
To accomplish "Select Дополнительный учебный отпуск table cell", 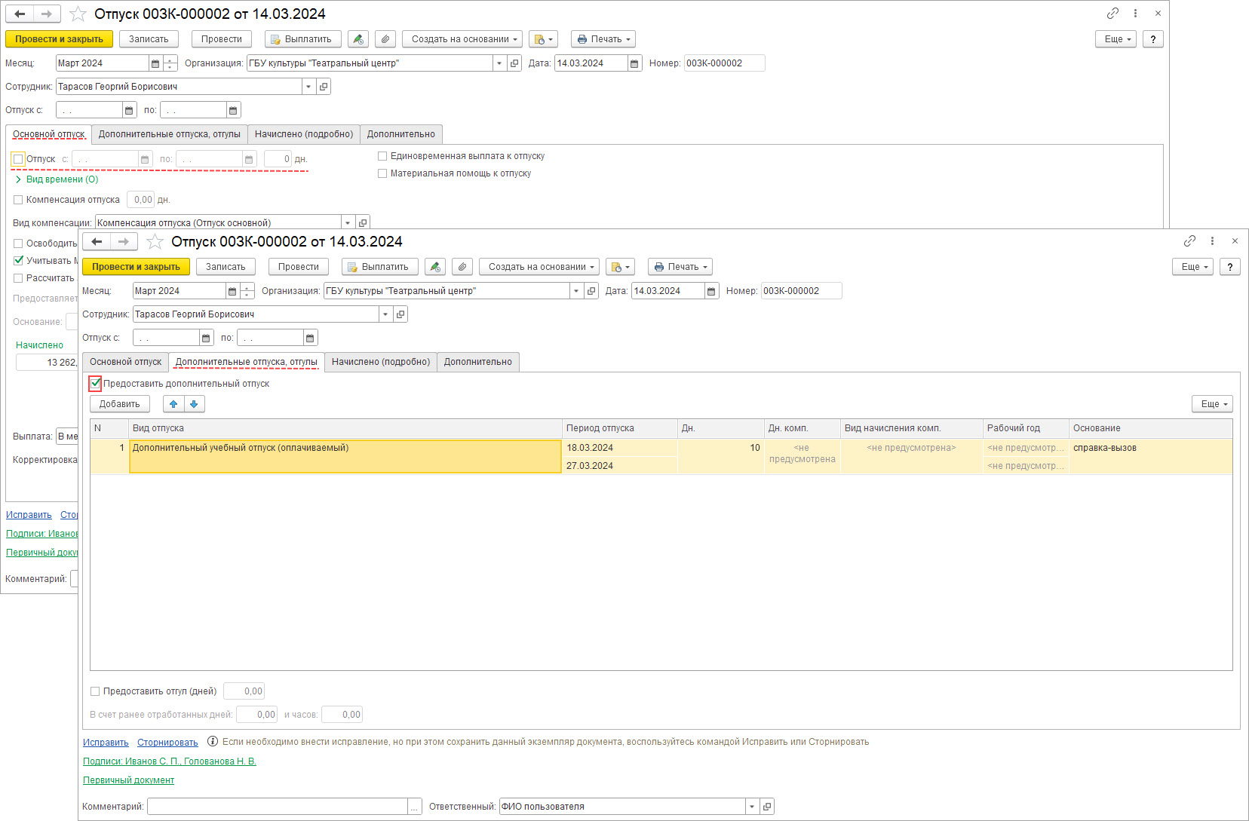I will click(345, 456).
